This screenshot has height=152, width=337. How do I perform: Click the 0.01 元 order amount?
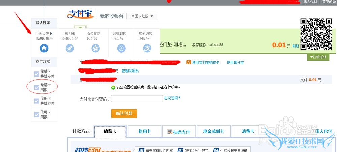[x=281, y=45]
